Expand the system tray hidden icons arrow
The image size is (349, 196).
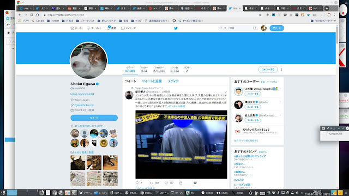[302, 193]
